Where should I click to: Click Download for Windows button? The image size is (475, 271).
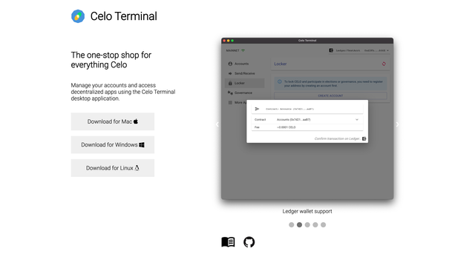[113, 144]
